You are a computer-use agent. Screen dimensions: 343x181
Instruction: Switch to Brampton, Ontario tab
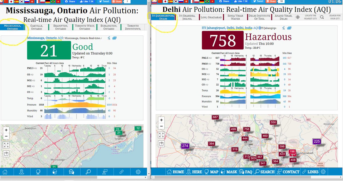tap(61, 27)
